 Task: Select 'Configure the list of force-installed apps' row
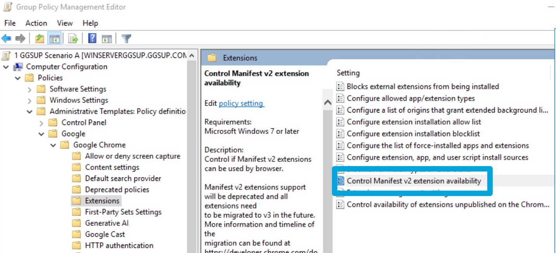(x=438, y=146)
